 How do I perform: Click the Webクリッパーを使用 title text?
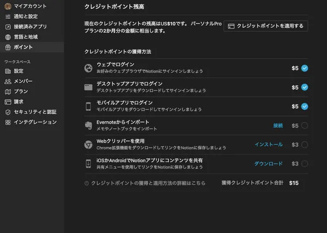point(120,141)
